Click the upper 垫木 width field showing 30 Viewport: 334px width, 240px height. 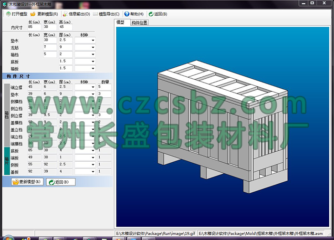50,40
